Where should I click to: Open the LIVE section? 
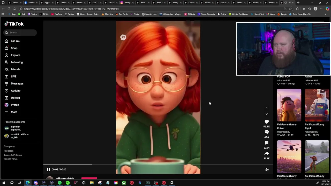click(x=11, y=76)
